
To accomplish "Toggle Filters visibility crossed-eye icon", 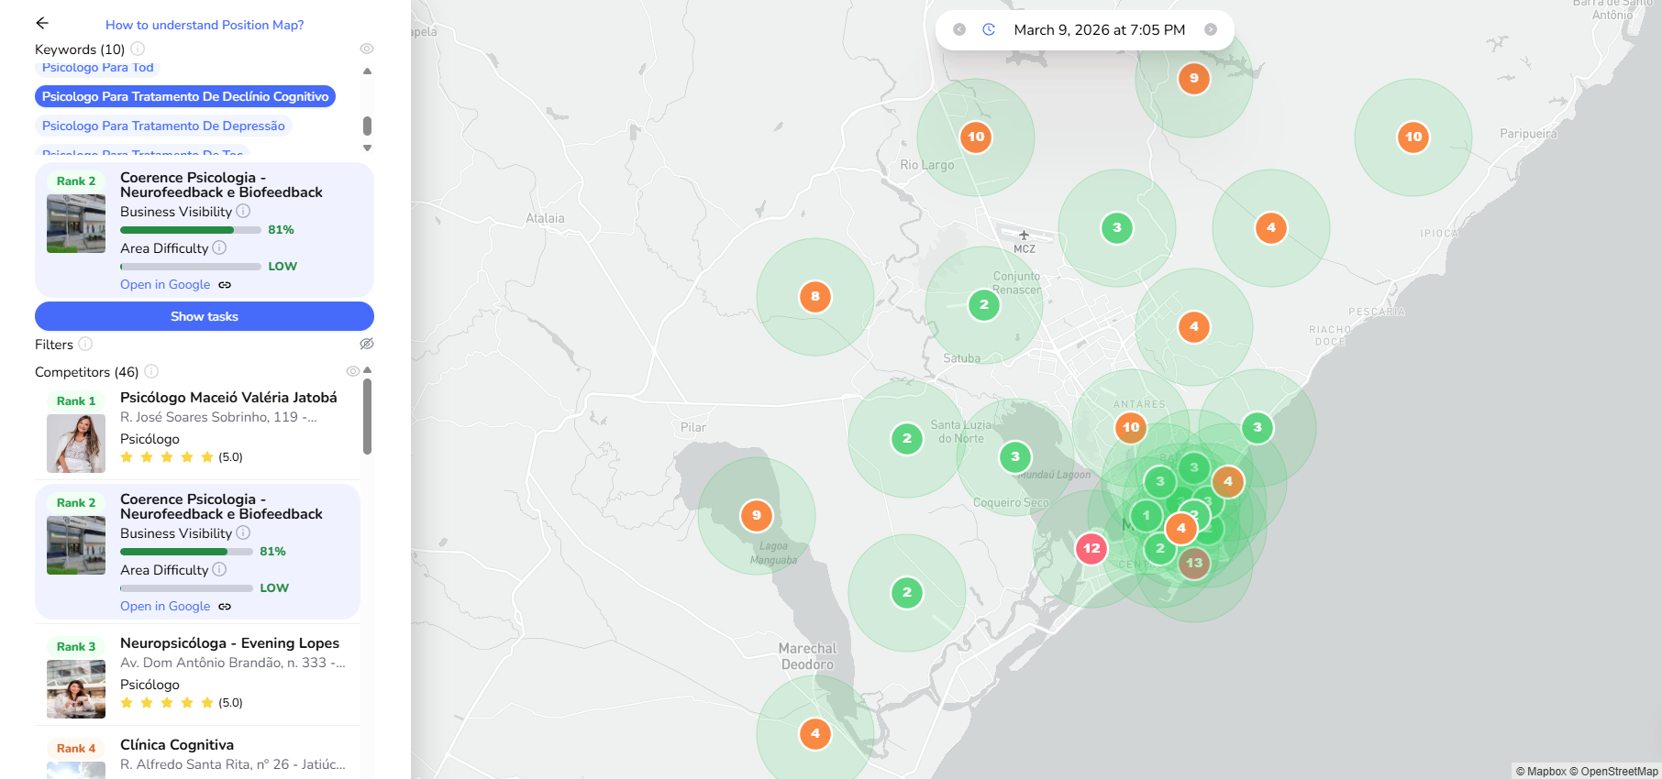I will 367,344.
